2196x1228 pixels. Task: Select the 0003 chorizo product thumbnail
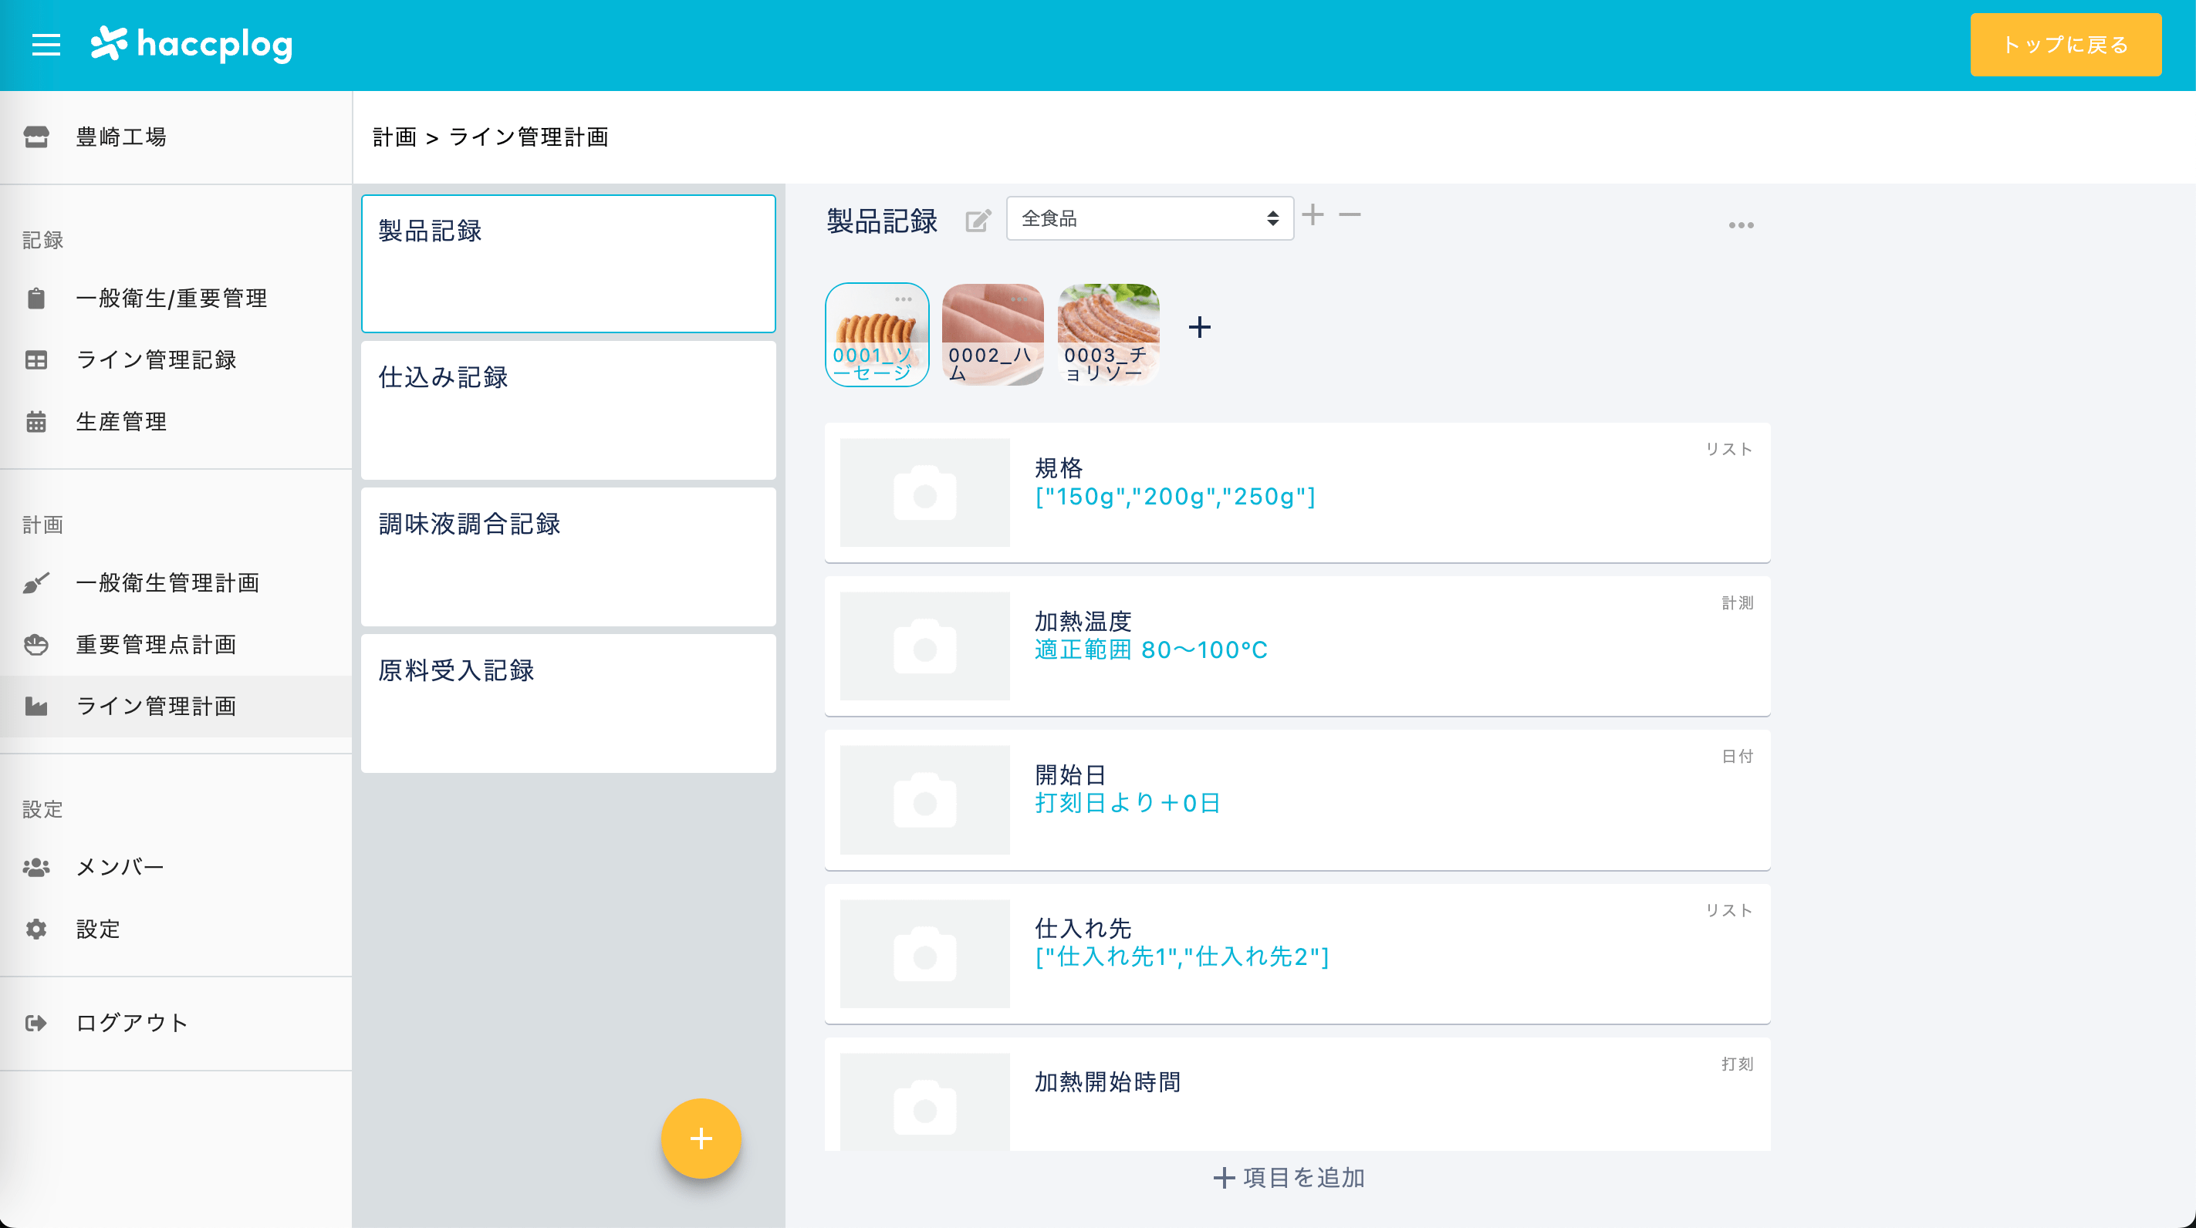(1108, 334)
